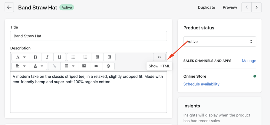The height and width of the screenshot is (125, 270).
Task: Click the Manage sales channels link
Action: pyautogui.click(x=249, y=61)
